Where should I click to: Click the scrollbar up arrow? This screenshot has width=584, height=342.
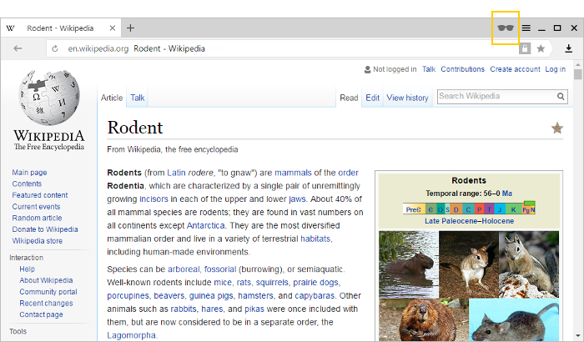(x=577, y=64)
